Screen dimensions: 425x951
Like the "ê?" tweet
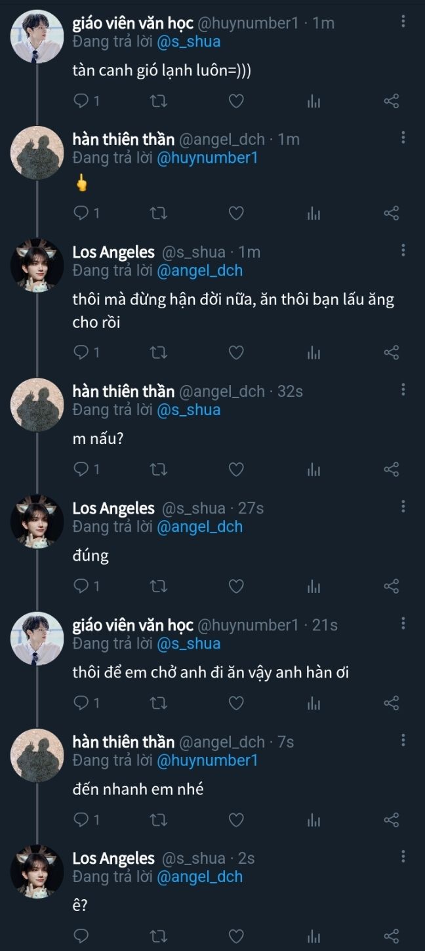[236, 936]
